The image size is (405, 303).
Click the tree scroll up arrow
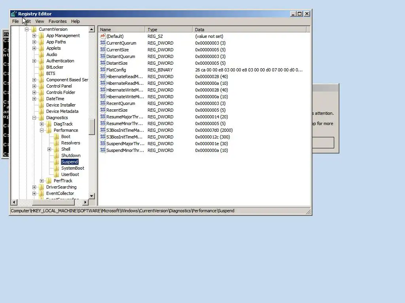coord(92,29)
